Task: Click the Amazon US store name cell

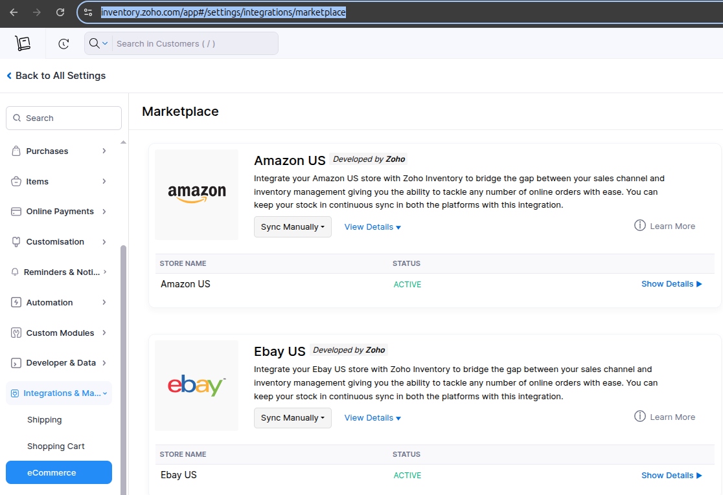Action: point(185,284)
